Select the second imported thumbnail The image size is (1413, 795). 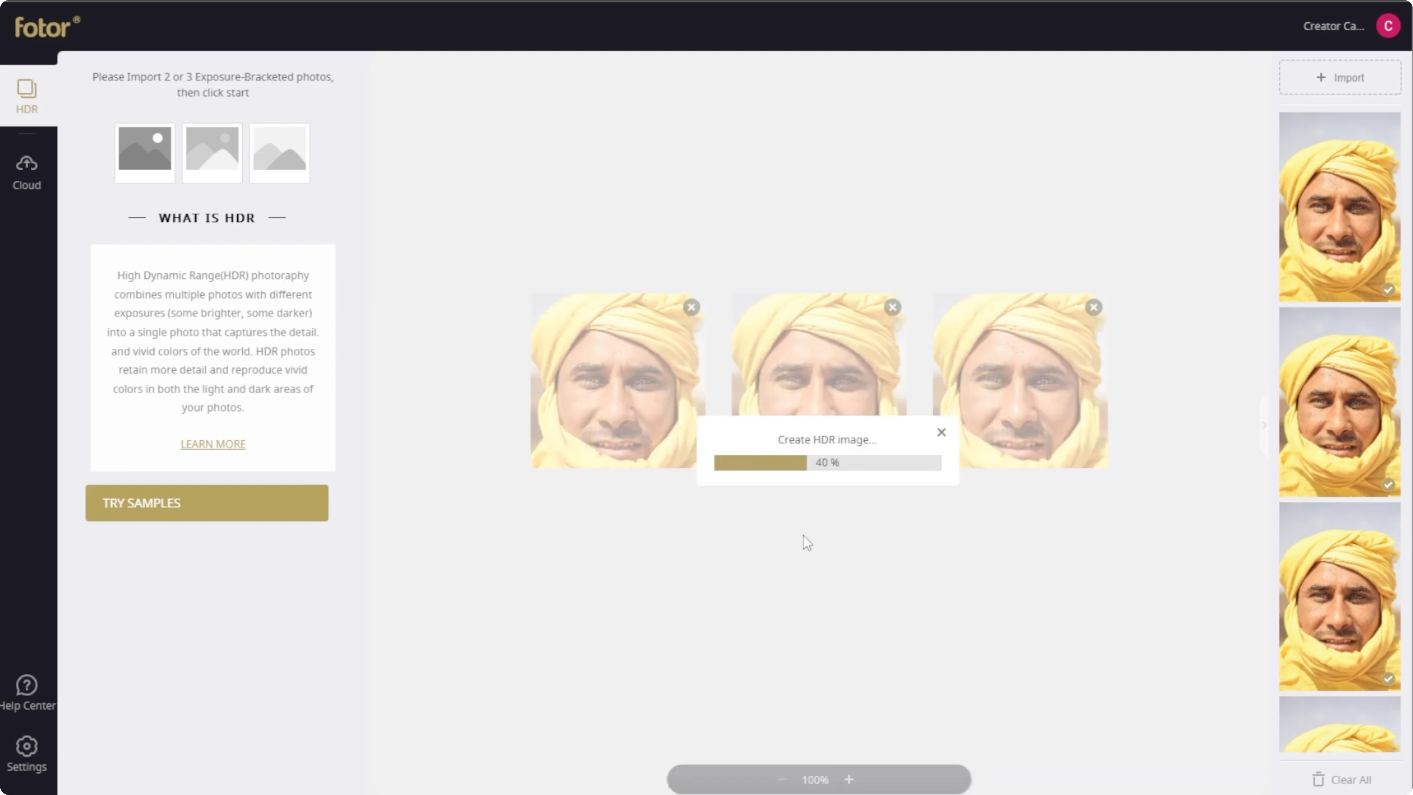pos(1340,402)
